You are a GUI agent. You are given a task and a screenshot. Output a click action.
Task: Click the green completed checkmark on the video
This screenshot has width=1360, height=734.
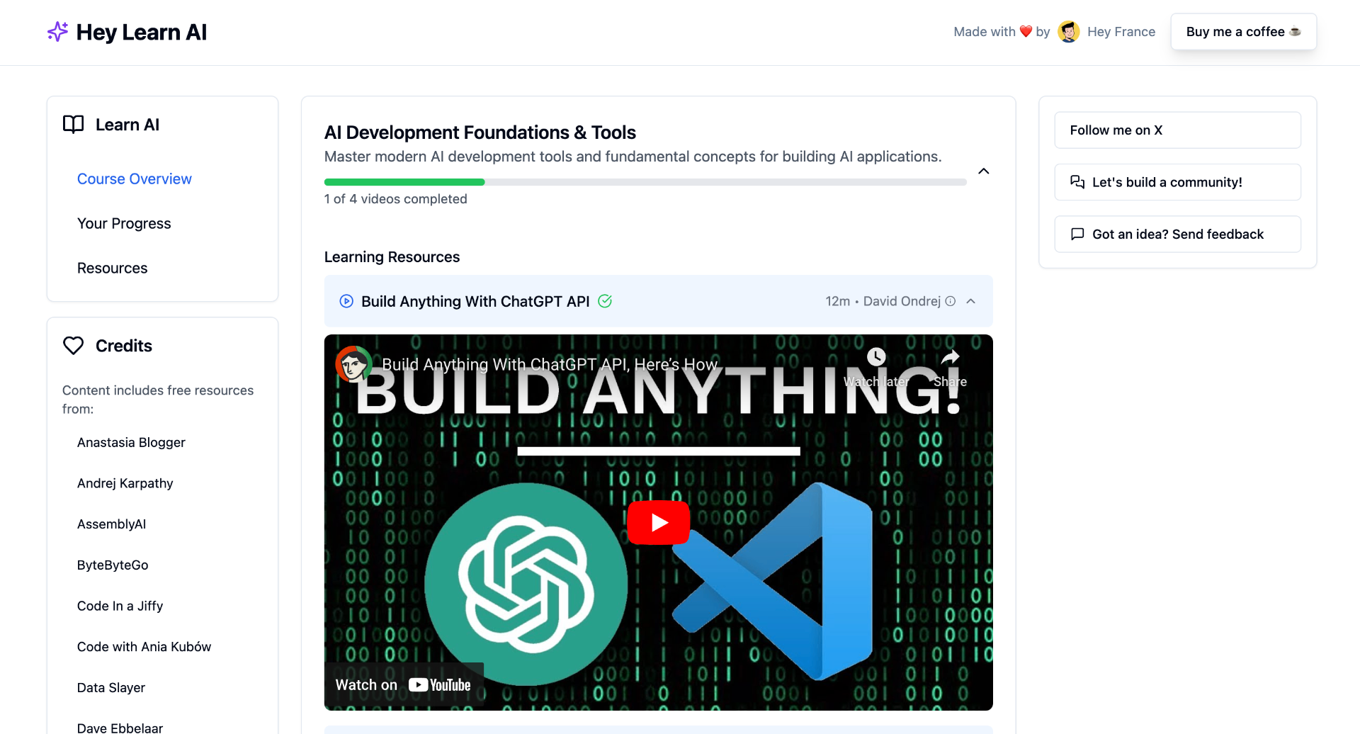(x=606, y=301)
